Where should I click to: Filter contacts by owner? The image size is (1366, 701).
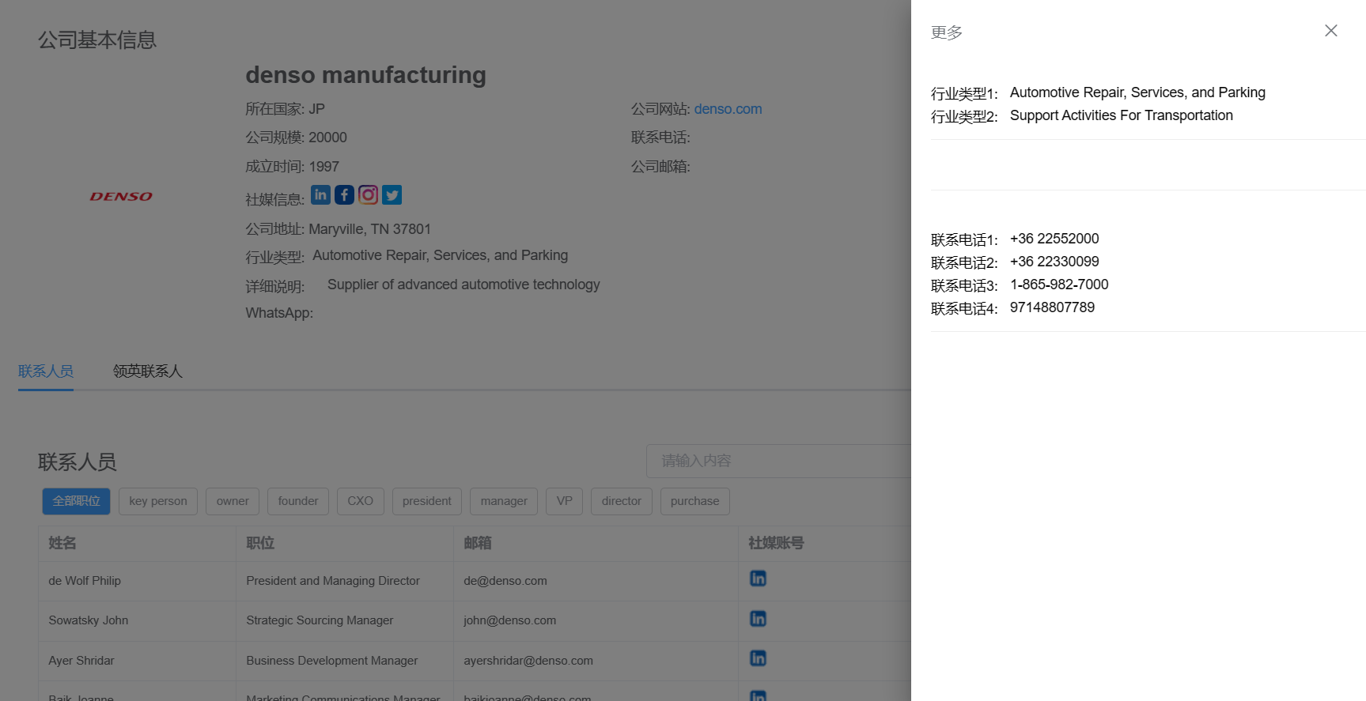click(x=233, y=501)
